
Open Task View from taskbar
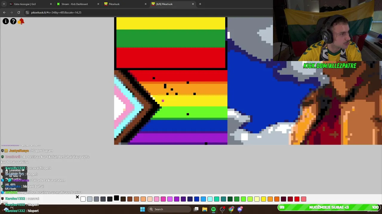click(196, 209)
